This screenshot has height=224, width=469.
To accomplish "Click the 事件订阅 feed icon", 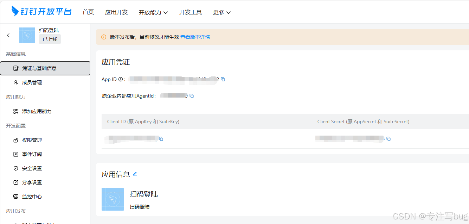I will tap(15, 154).
